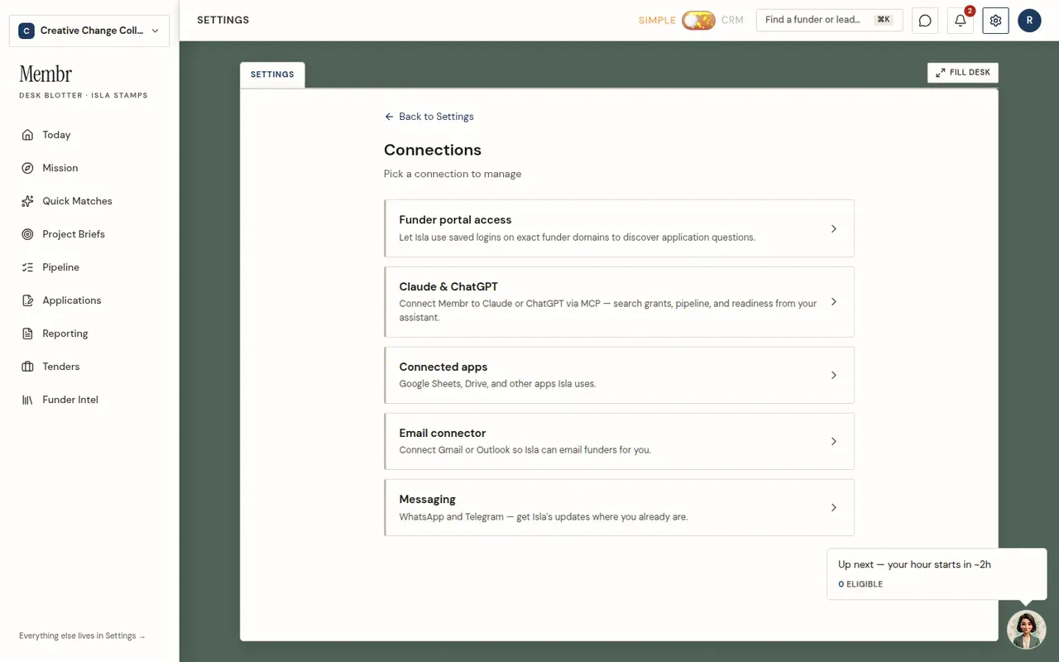Image resolution: width=1059 pixels, height=662 pixels.
Task: Click the Project Briefs target icon
Action: 27,234
